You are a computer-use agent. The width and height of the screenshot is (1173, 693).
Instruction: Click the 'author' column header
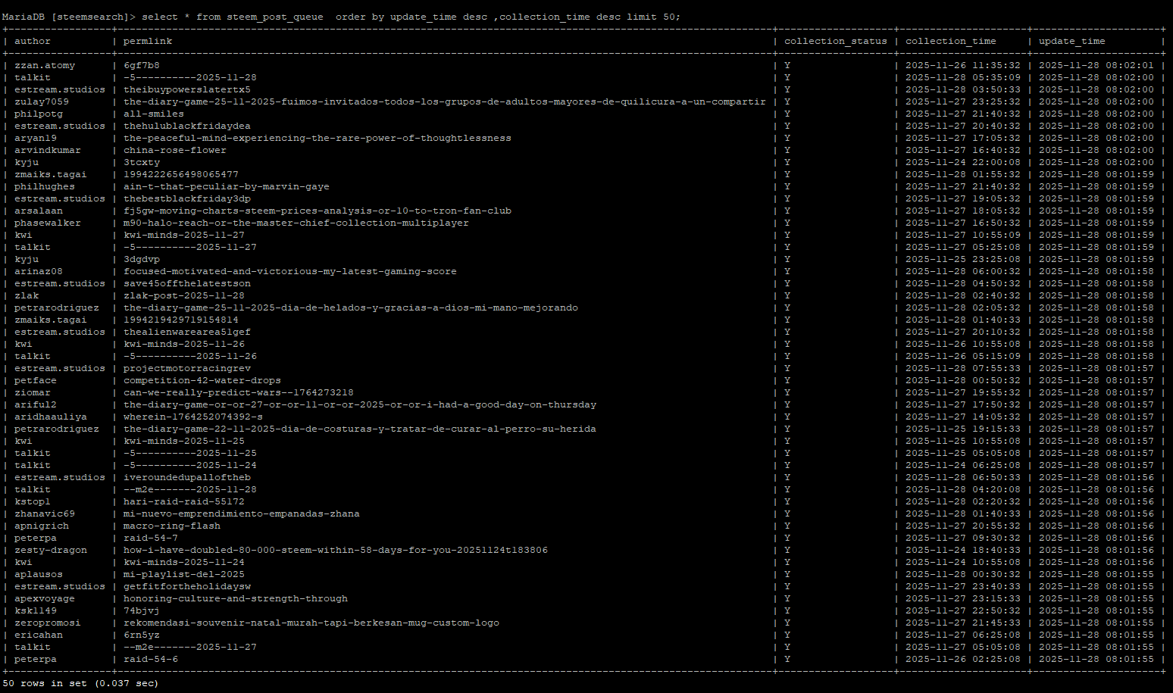pos(33,41)
